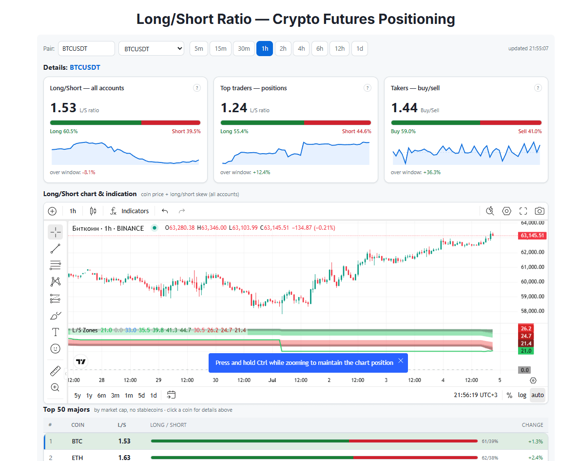
Task: Open the horizontal lines Fibonacci tool
Action: click(56, 265)
